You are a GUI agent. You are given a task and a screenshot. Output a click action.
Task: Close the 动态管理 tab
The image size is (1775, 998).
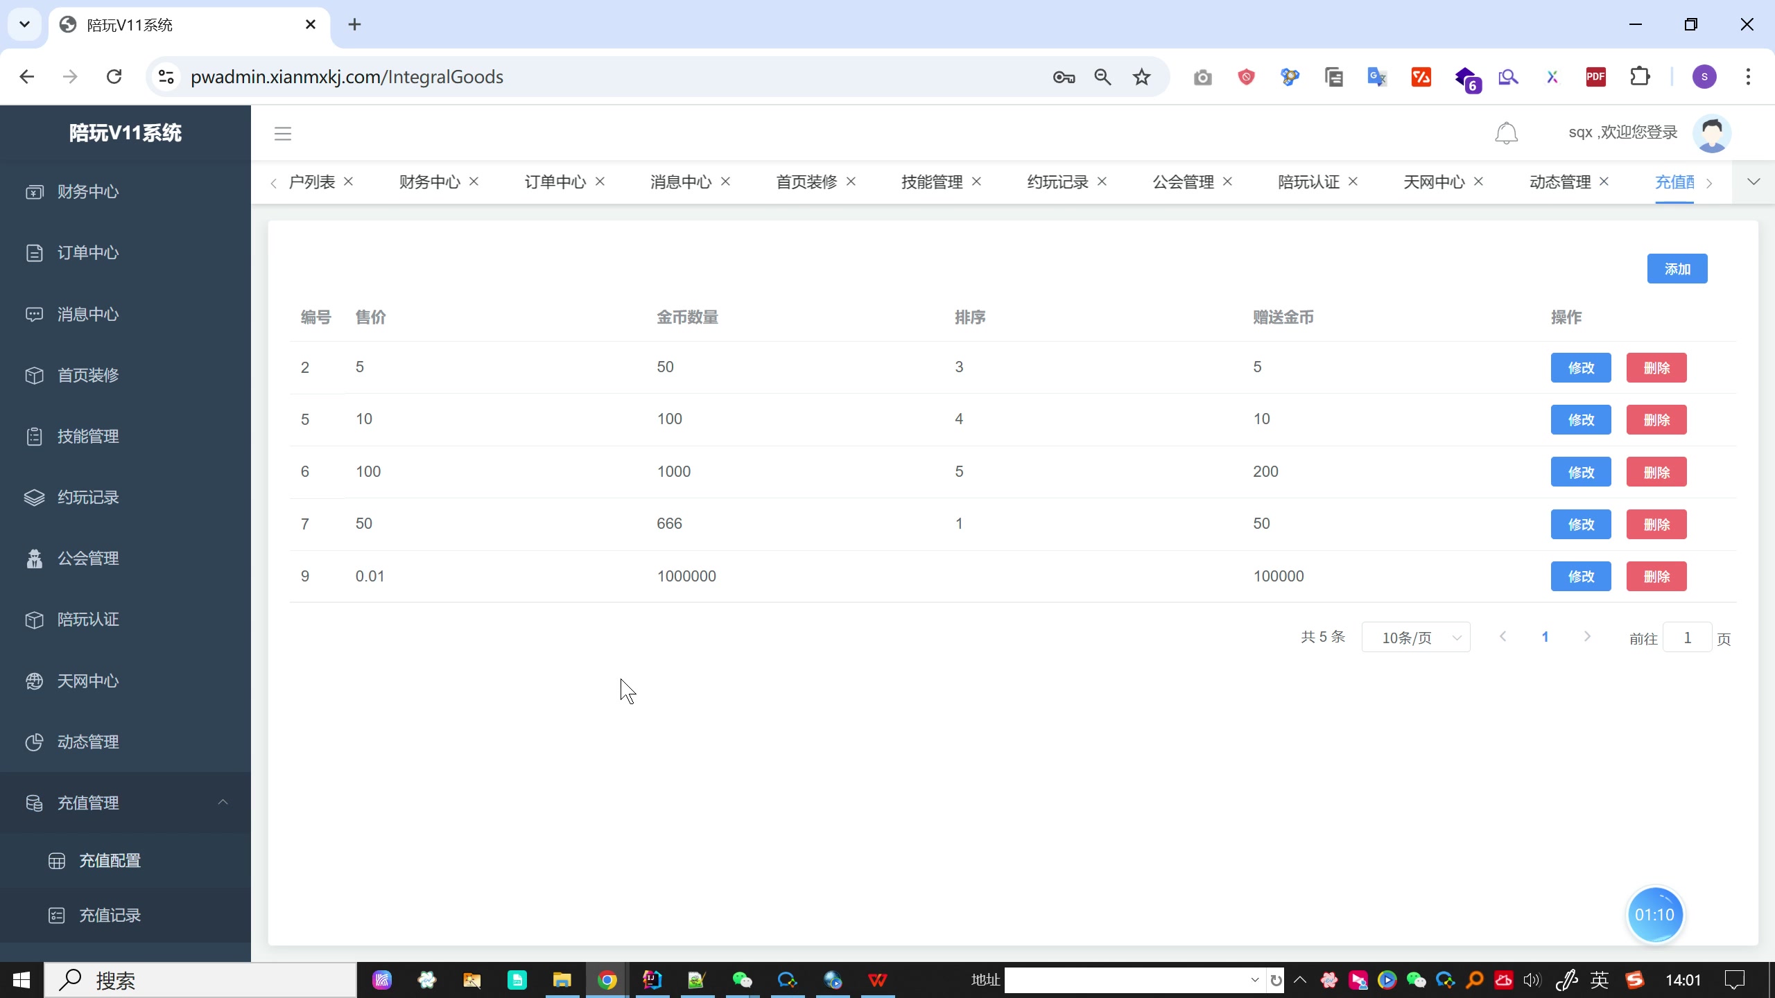point(1604,181)
